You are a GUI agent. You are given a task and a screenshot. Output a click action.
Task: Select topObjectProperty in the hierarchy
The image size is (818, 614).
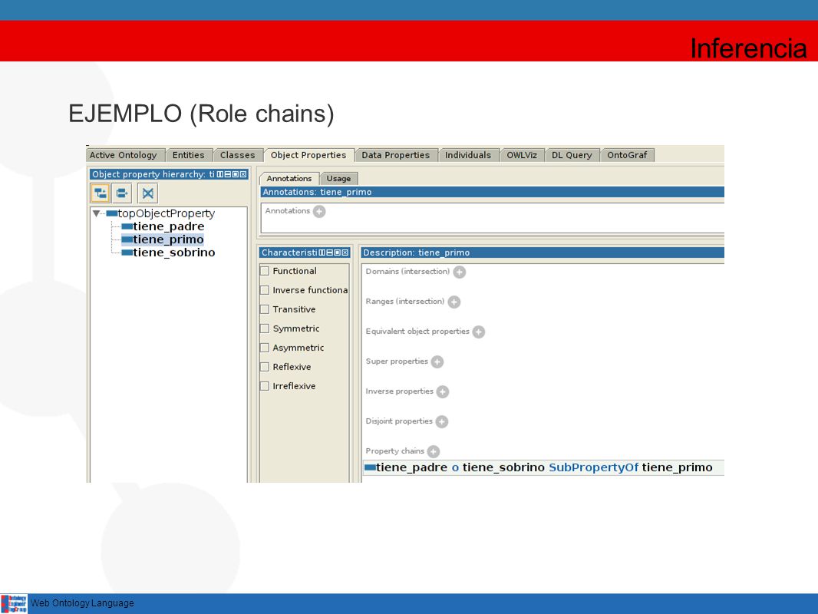pyautogui.click(x=160, y=213)
